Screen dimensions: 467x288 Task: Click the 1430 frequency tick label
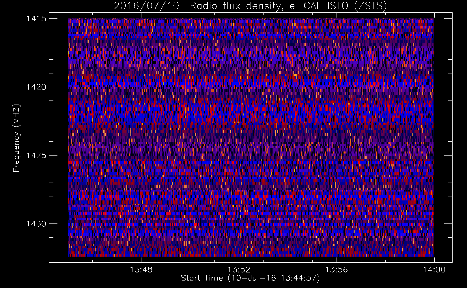click(x=36, y=224)
